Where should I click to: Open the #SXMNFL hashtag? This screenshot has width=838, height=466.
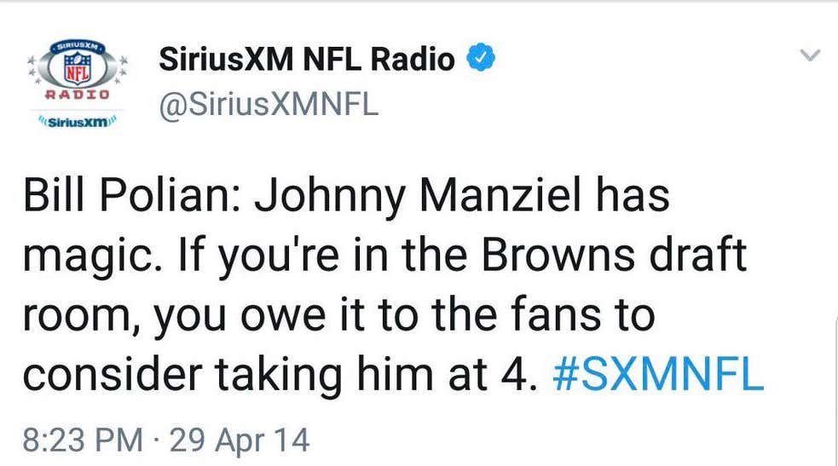pyautogui.click(x=658, y=374)
